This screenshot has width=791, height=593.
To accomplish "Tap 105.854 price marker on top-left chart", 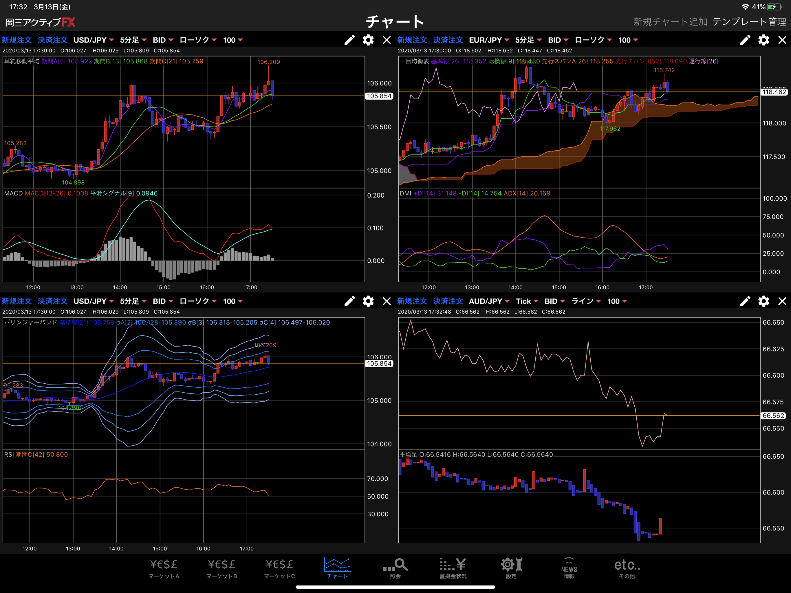I will coord(379,96).
